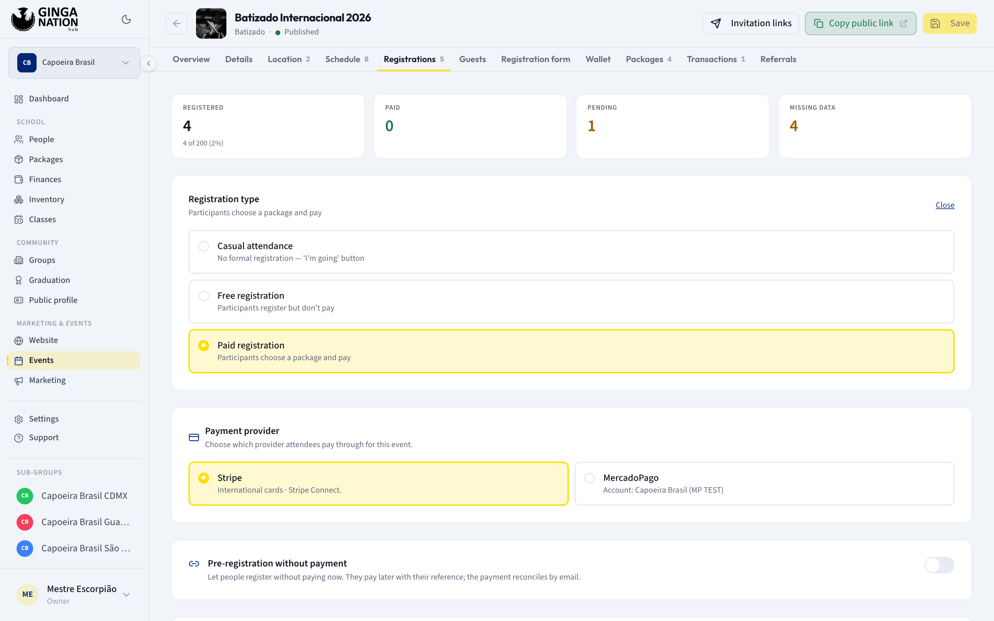Open the Capoeira Brasil organization dropdown
The height and width of the screenshot is (621, 994).
(x=74, y=62)
